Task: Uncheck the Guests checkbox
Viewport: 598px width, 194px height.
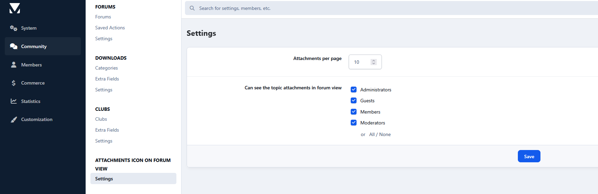Action: coord(354,101)
